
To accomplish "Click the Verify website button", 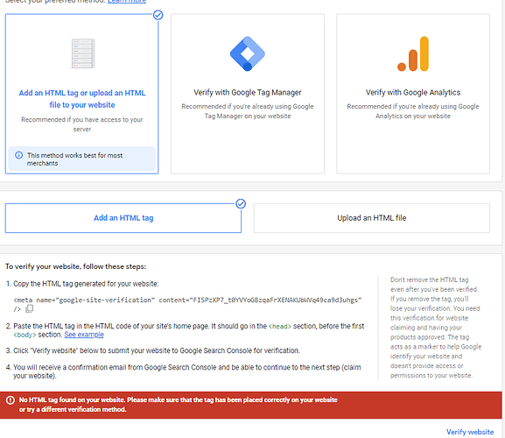I will pyautogui.click(x=470, y=432).
